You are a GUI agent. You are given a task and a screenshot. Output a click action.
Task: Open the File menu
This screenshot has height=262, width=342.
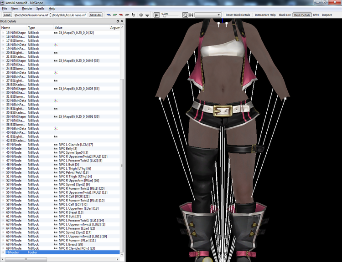click(5, 9)
